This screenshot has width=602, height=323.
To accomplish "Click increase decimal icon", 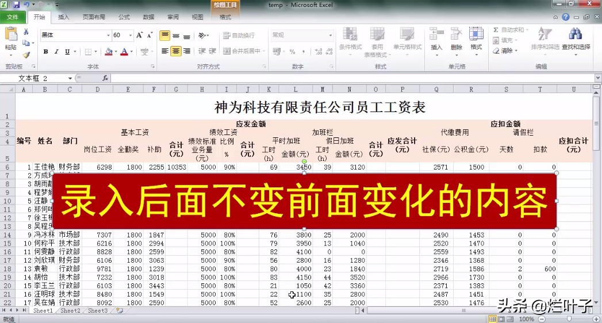I will 319,51.
